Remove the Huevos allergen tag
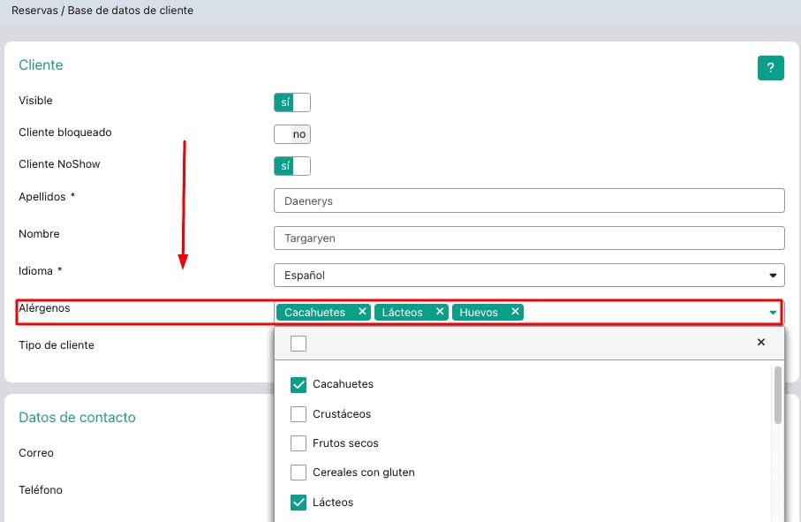Viewport: 801px width, 522px height. coord(515,311)
